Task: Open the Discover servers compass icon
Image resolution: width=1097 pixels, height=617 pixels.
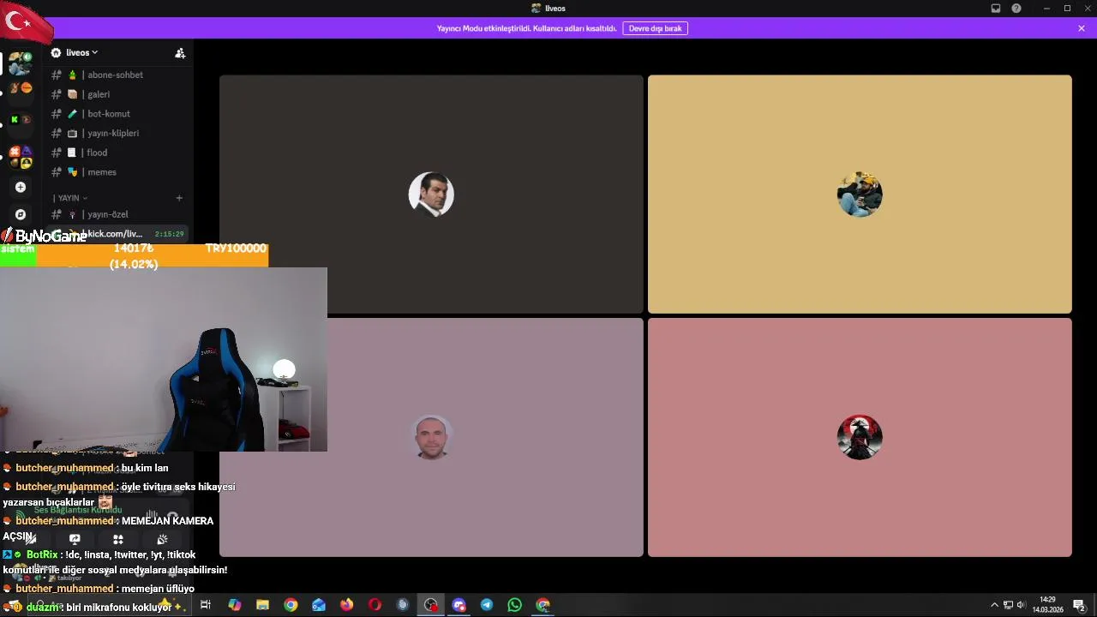Action: click(x=21, y=214)
